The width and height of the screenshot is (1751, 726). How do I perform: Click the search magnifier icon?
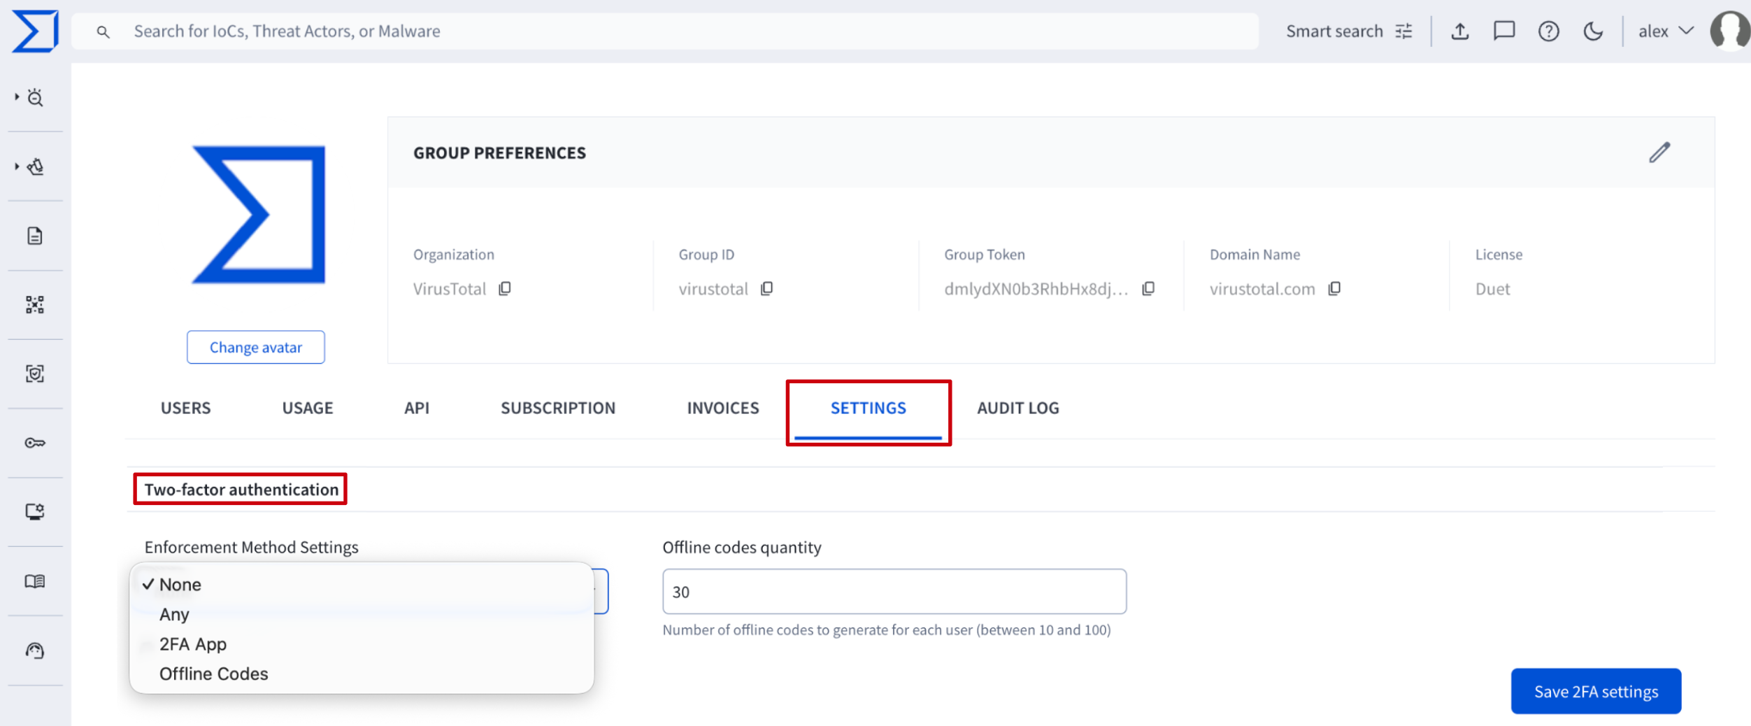tap(103, 31)
